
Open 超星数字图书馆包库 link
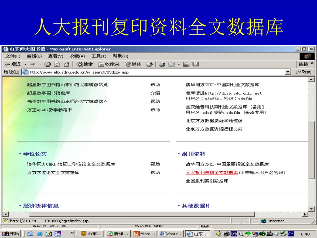pyautogui.click(x=49, y=93)
